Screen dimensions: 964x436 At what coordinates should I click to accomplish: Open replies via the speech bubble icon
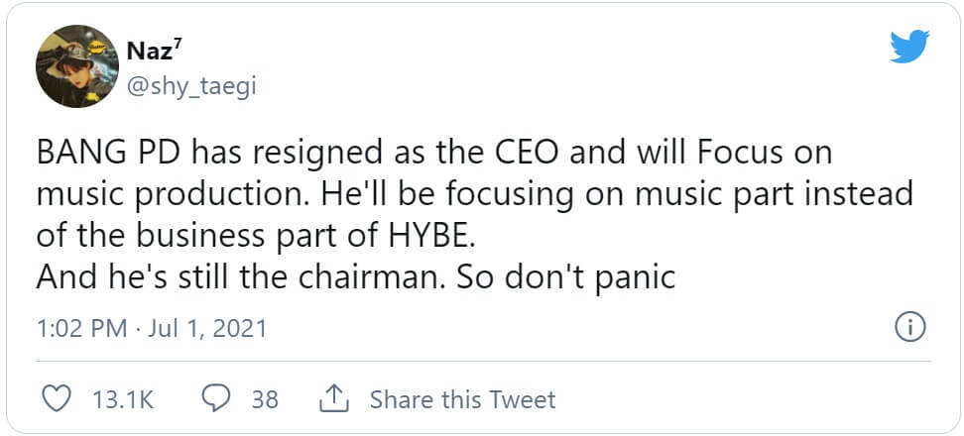point(215,399)
